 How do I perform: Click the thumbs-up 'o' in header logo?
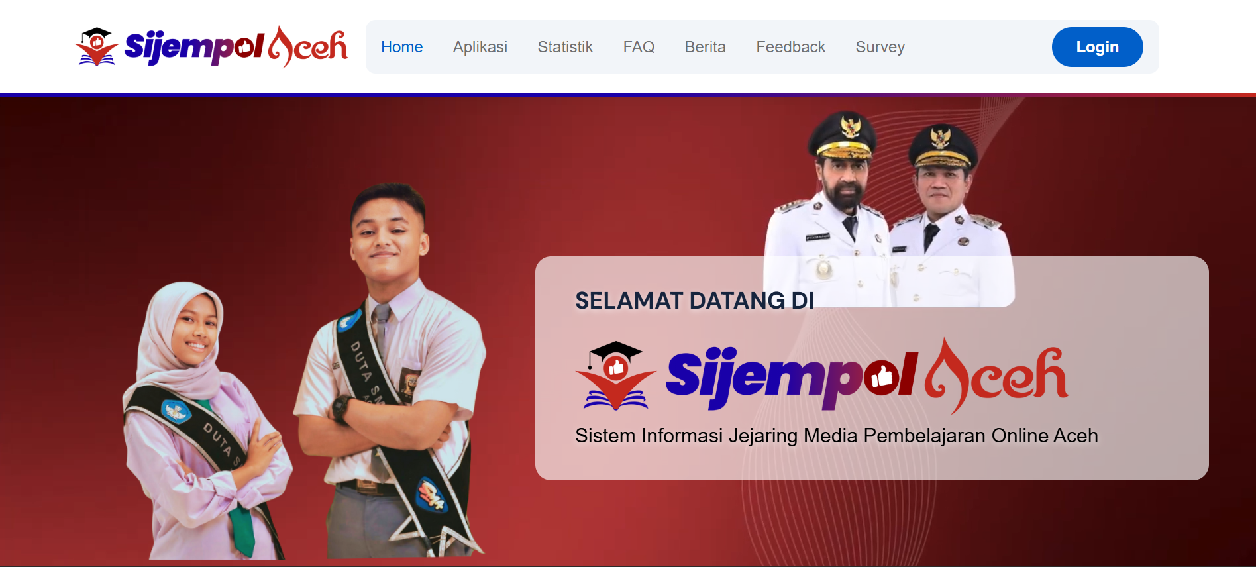[x=244, y=47]
